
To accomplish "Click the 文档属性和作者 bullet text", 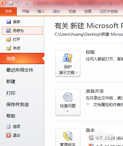I will click(108, 105).
